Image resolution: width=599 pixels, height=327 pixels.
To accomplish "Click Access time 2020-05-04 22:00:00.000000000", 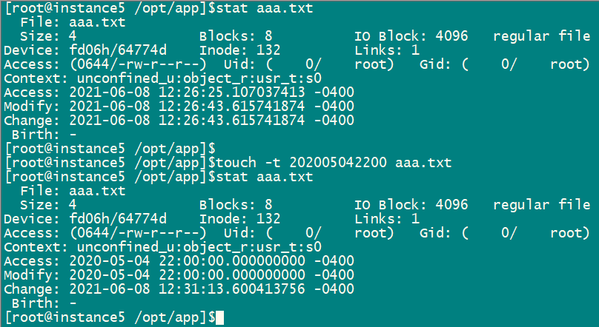I will [x=187, y=261].
